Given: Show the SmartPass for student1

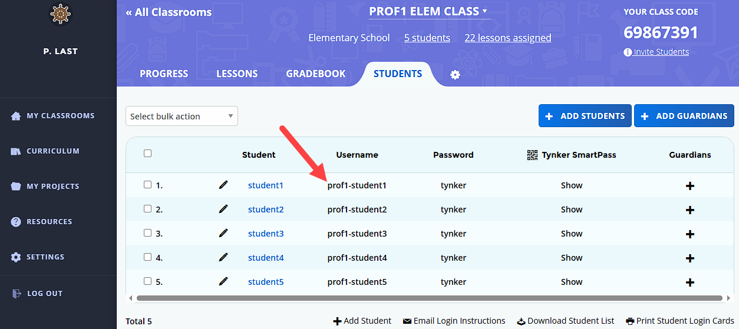Looking at the screenshot, I should coord(572,185).
